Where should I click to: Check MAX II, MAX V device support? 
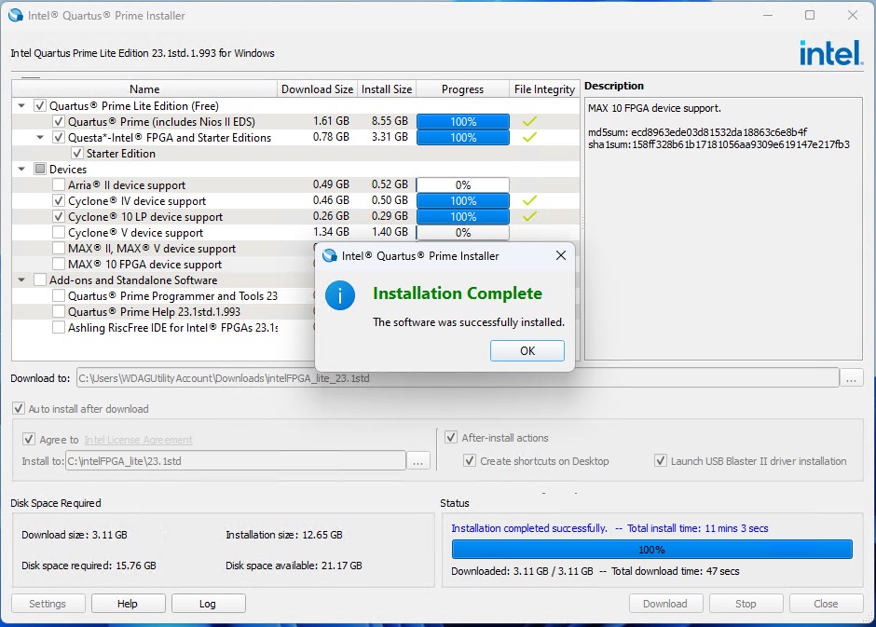pos(58,248)
